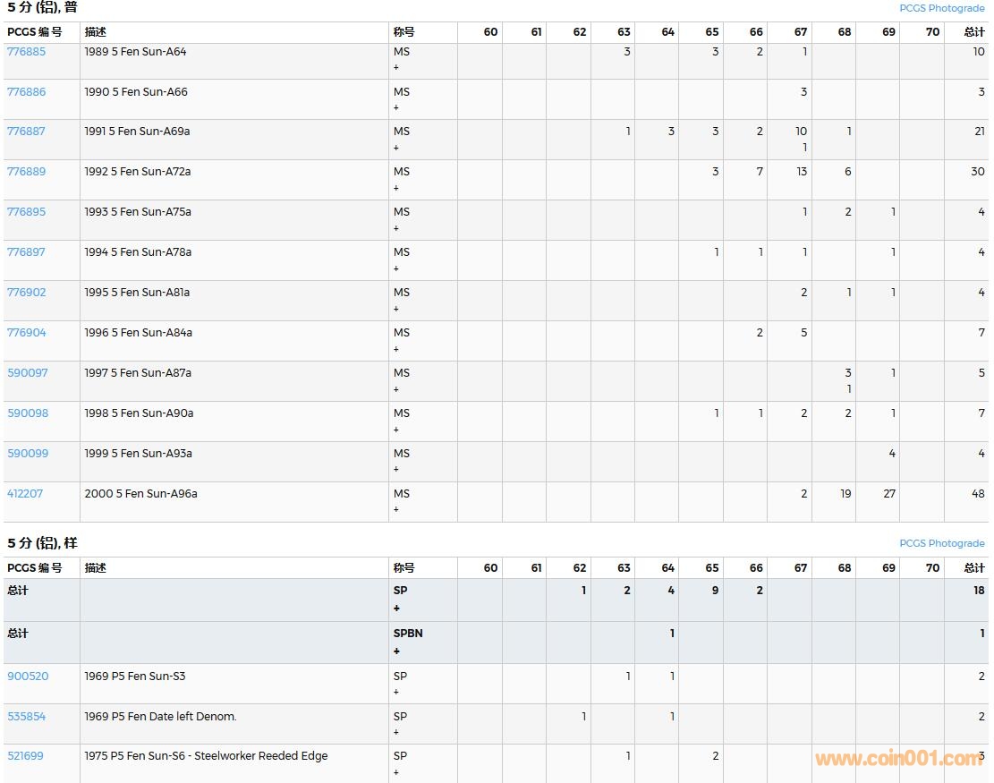The height and width of the screenshot is (783, 994).
Task: Open PCGS Photograde link for 5分 (铝), 普 section
Action: coord(941,8)
